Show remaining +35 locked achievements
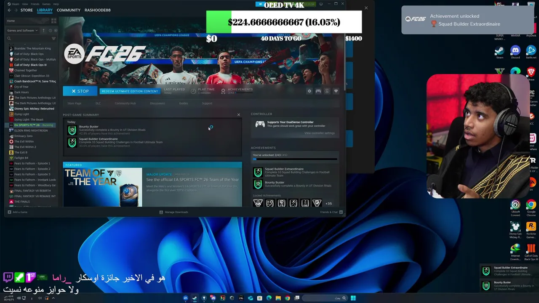The width and height of the screenshot is (539, 303). coord(328,203)
